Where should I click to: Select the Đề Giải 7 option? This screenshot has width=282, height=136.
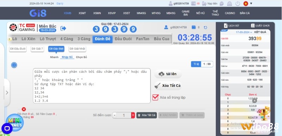(x=37, y=49)
